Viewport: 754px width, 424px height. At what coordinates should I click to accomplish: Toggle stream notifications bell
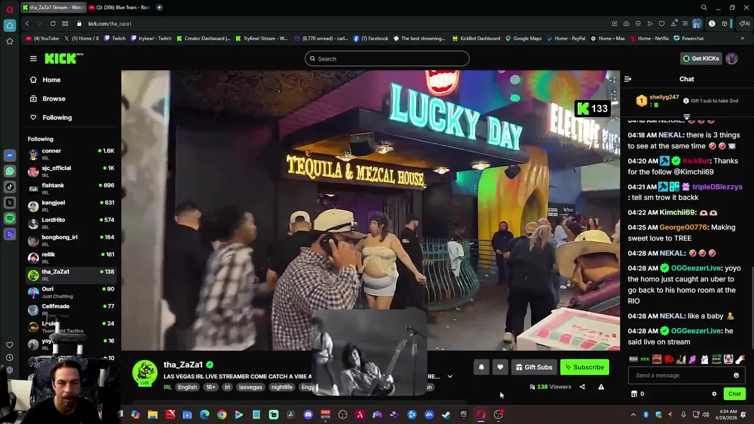pyautogui.click(x=481, y=367)
